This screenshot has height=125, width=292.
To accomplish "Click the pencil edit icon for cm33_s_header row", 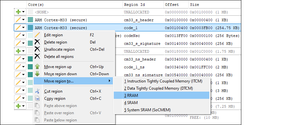I will click(x=18, y=20).
